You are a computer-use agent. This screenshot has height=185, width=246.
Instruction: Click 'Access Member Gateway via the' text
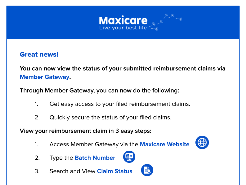click(x=94, y=144)
